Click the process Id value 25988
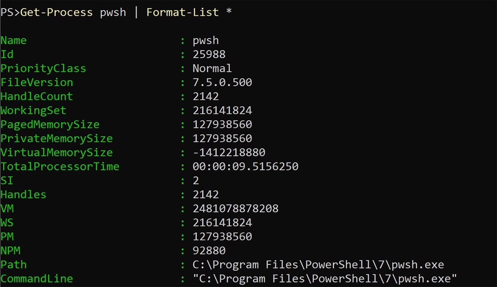497x287 pixels. [209, 55]
